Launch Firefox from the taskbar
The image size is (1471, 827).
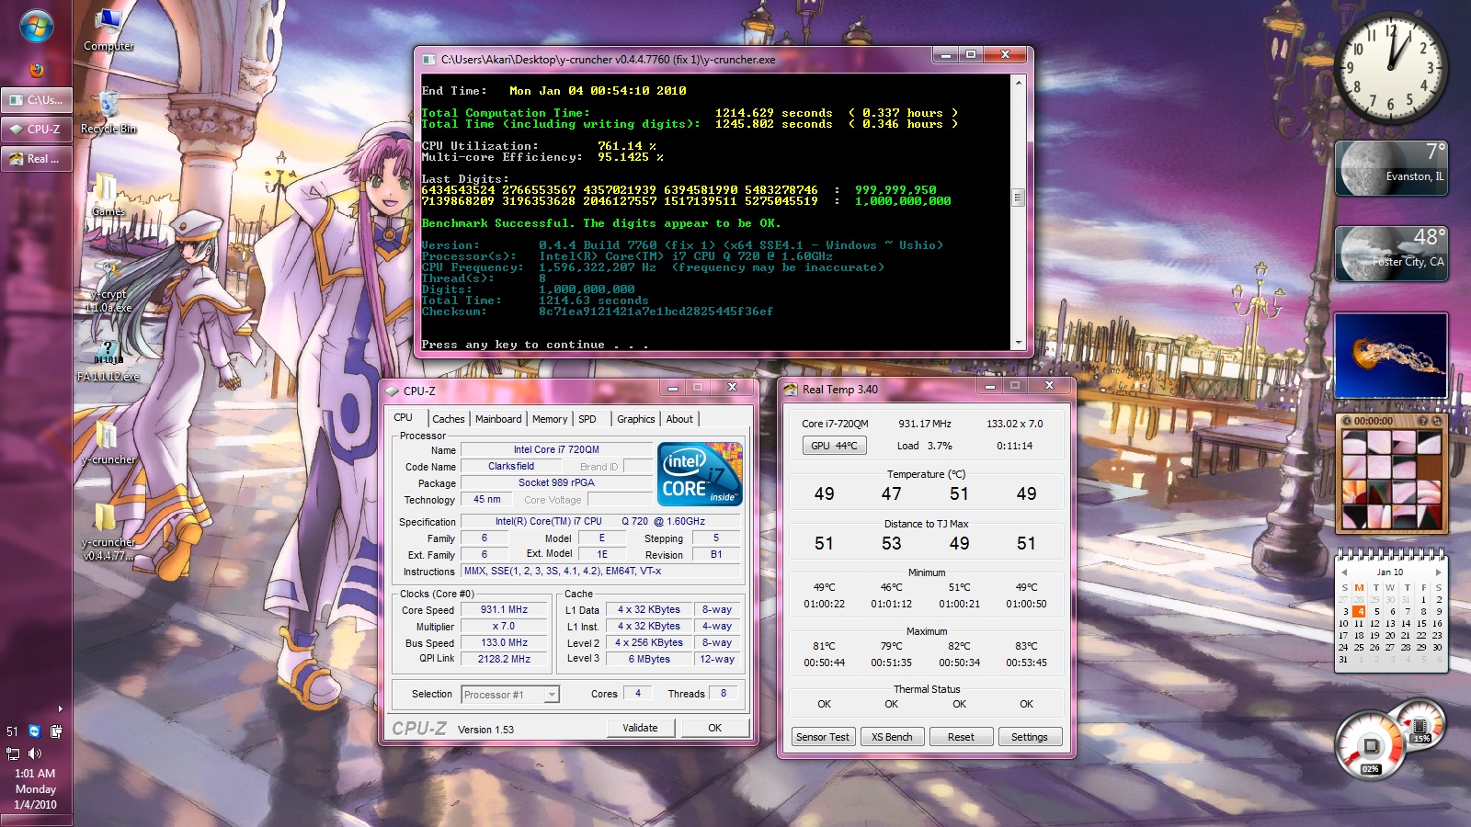36,70
